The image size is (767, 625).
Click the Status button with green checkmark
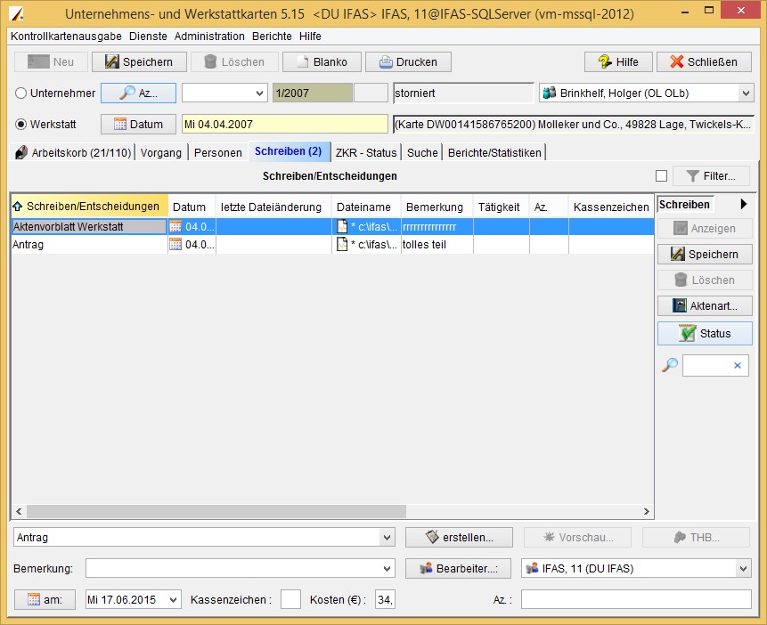click(705, 334)
